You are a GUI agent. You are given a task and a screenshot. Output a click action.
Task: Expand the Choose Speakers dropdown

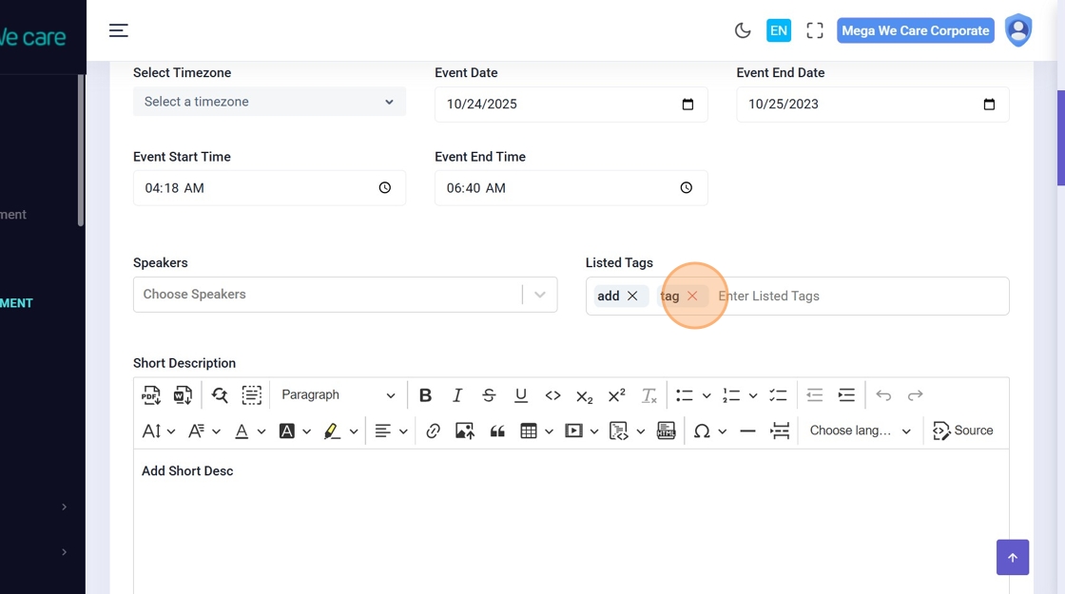(x=539, y=295)
